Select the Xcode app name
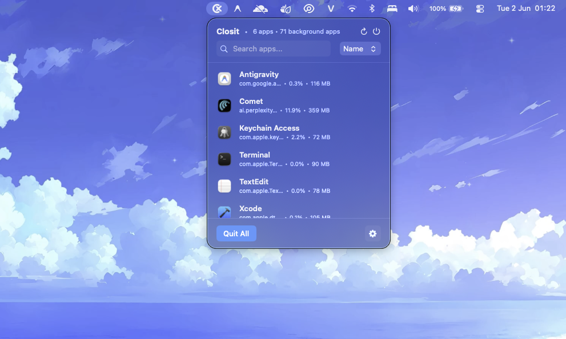Image resolution: width=566 pixels, height=339 pixels. [251, 208]
